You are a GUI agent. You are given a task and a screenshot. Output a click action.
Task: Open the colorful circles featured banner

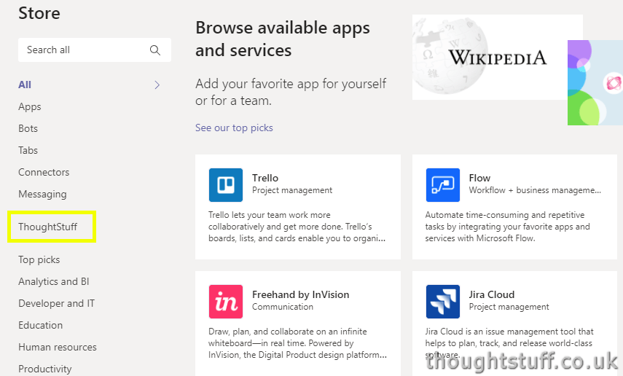click(x=595, y=82)
